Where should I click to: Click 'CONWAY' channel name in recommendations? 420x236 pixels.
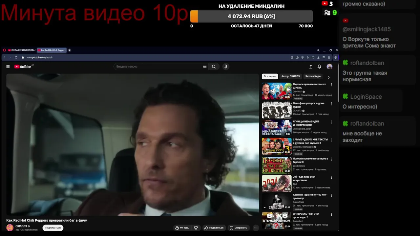297,92
